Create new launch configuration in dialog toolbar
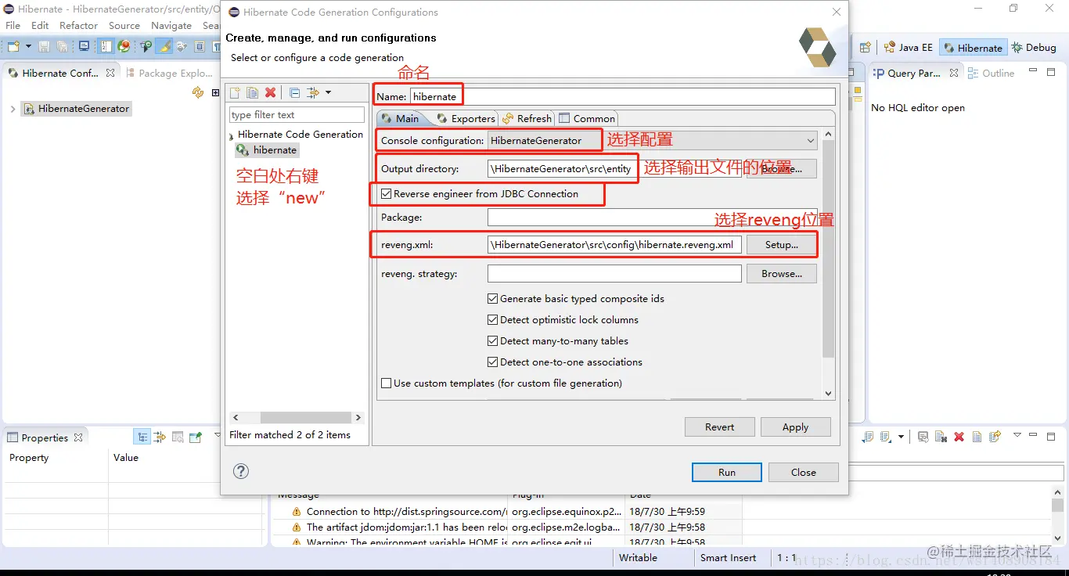1069x576 pixels. (x=234, y=92)
